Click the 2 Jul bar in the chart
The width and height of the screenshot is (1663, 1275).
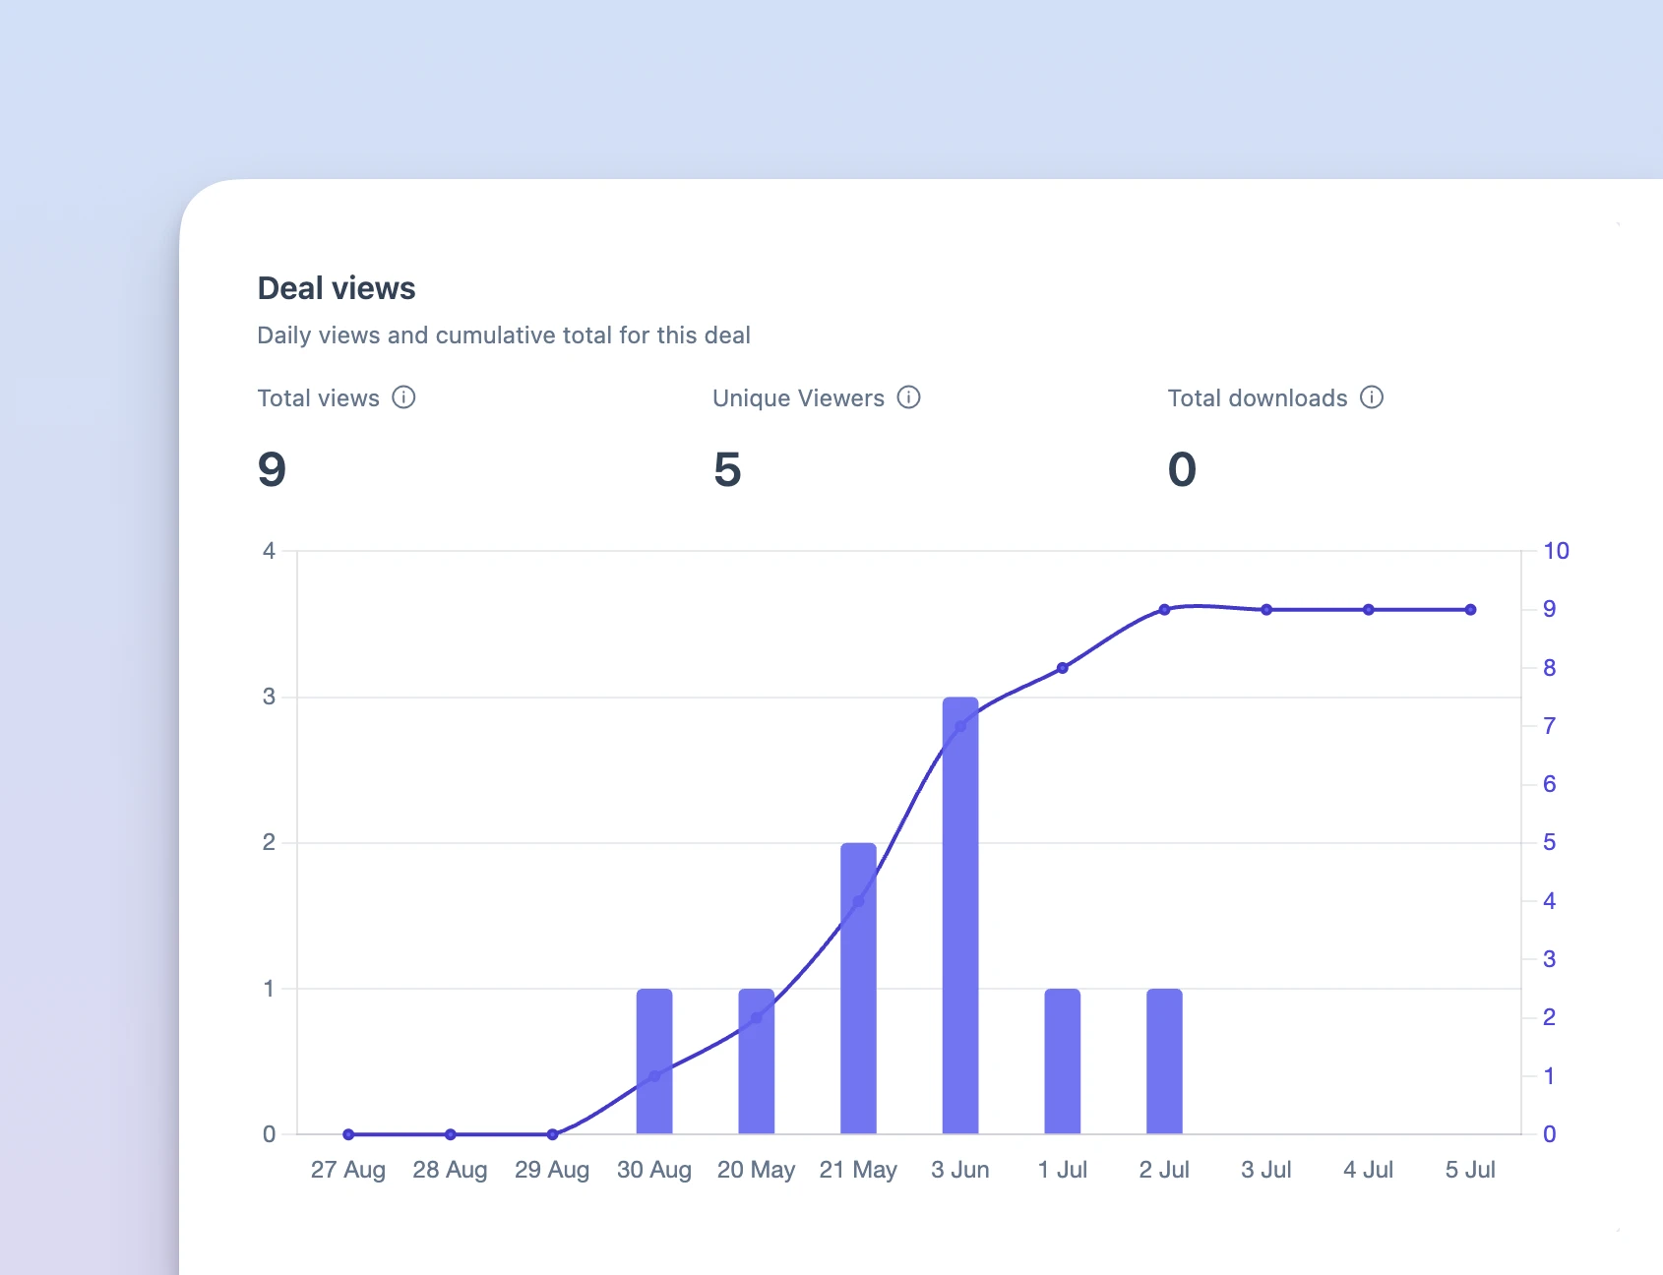1164,1062
